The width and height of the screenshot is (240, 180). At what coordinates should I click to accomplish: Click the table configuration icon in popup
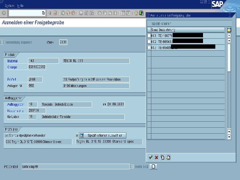point(229,30)
